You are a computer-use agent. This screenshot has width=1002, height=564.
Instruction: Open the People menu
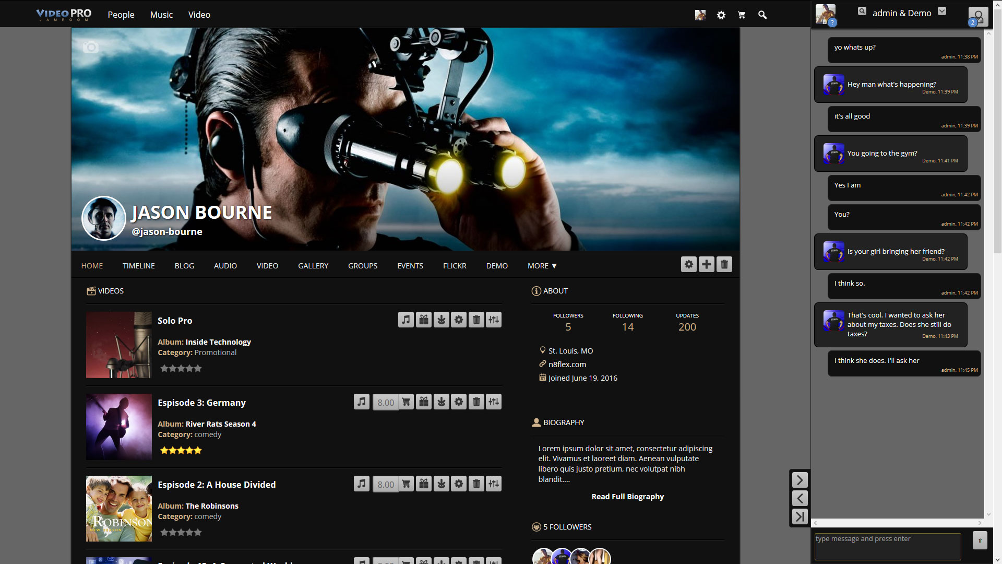(x=121, y=15)
